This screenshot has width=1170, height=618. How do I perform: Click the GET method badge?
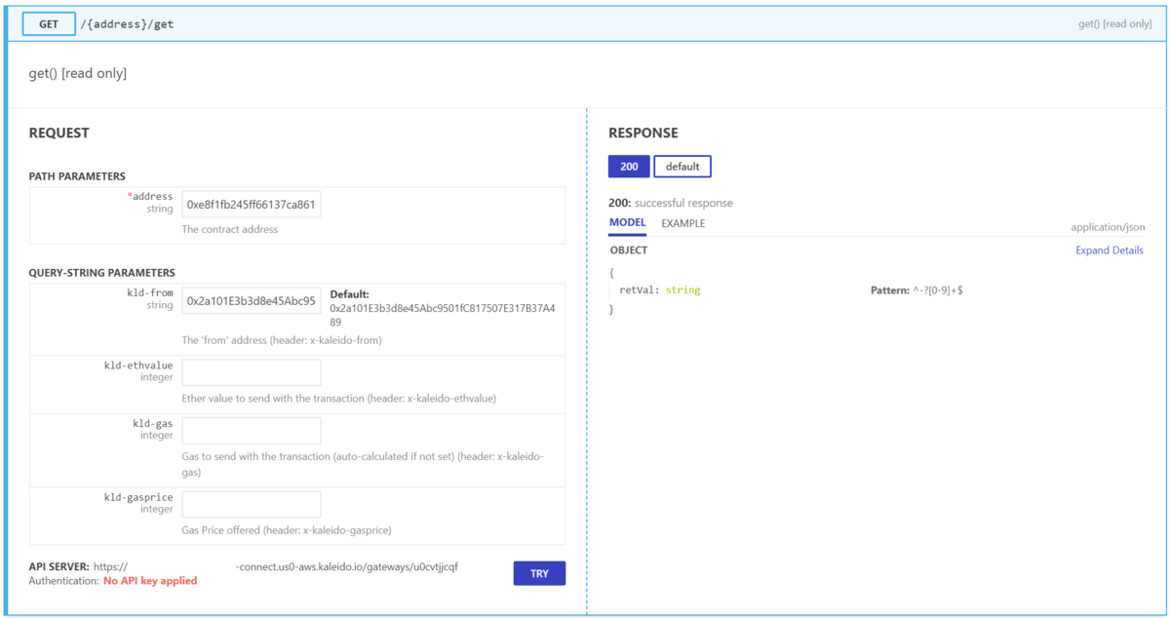pyautogui.click(x=49, y=23)
